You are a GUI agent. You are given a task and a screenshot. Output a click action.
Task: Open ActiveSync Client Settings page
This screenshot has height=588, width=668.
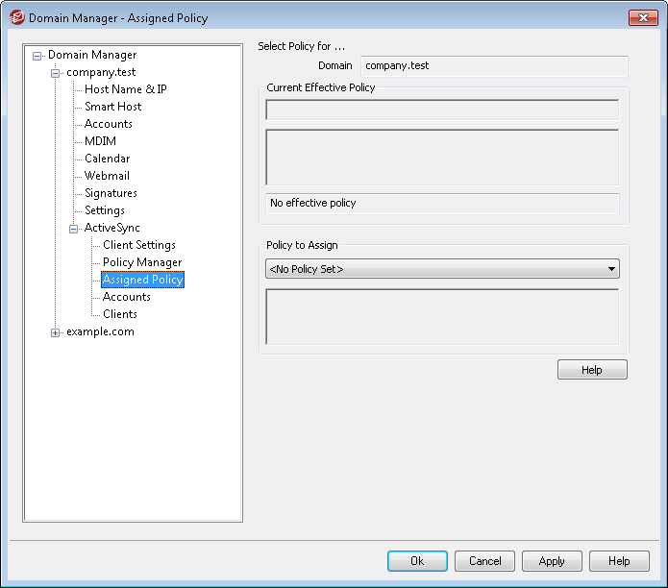(139, 245)
